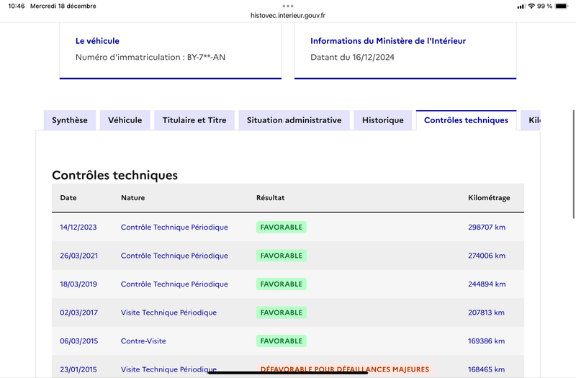Click the FAVORABLE badge in the 14/12/2023 row
This screenshot has width=576, height=378.
(282, 227)
